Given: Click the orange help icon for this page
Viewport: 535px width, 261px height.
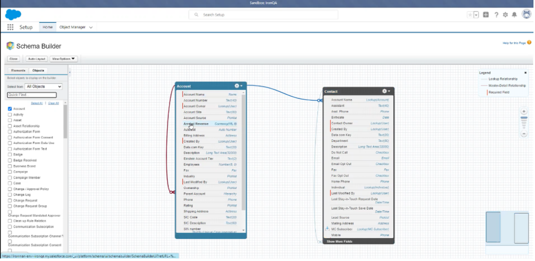Looking at the screenshot, I should [529, 43].
